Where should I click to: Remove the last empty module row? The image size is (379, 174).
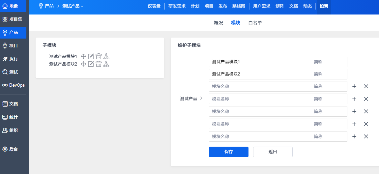point(366,136)
